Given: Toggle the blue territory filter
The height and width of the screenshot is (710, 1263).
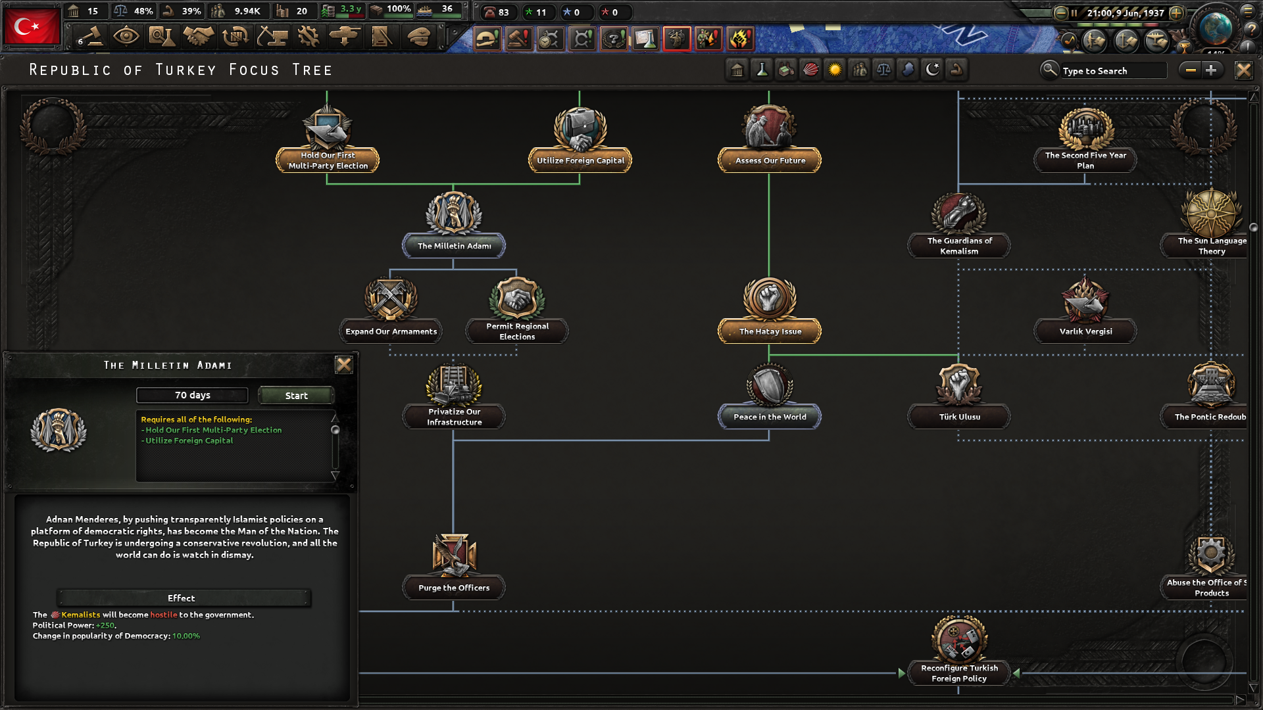Looking at the screenshot, I should (908, 70).
